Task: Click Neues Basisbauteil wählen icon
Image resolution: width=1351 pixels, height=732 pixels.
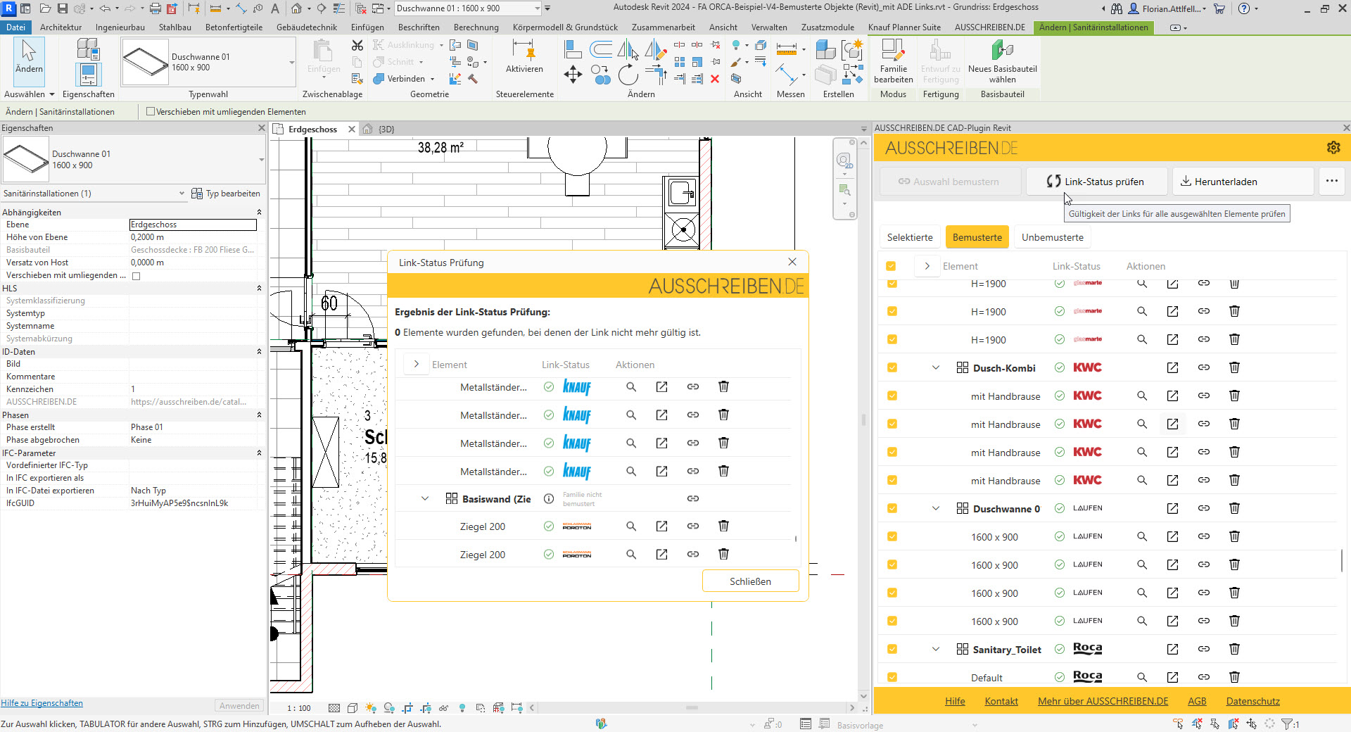Action: pyautogui.click(x=1002, y=61)
